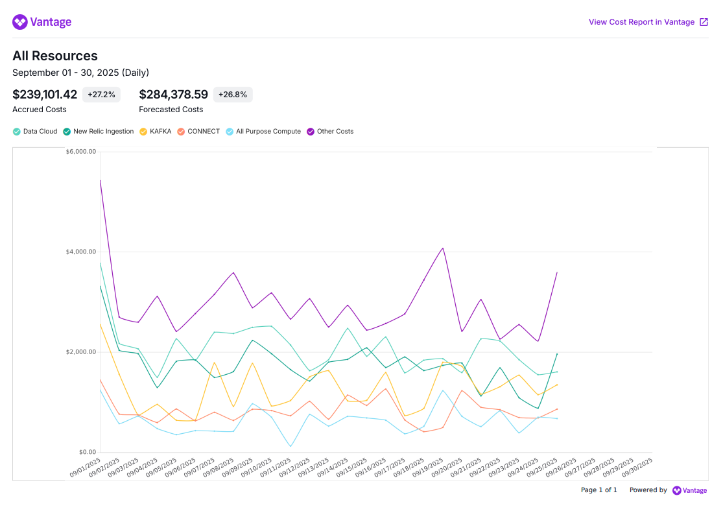Click the $239,101.42 accrued costs amount

(45, 95)
